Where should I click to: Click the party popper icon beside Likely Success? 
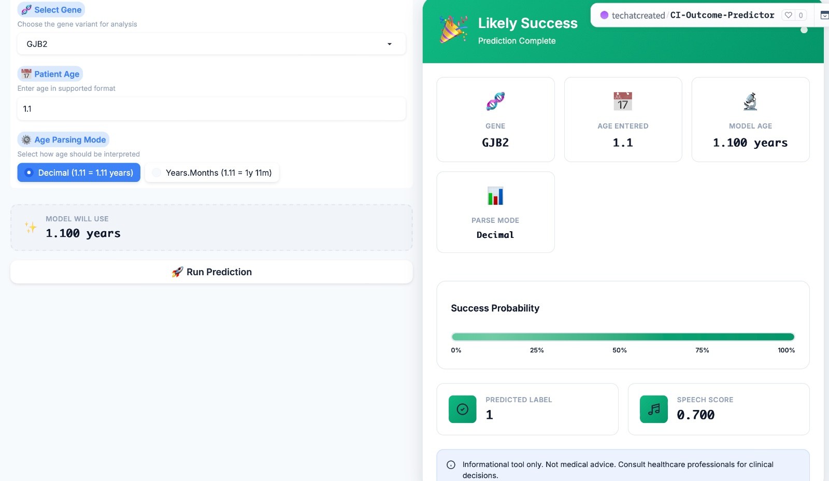453,30
